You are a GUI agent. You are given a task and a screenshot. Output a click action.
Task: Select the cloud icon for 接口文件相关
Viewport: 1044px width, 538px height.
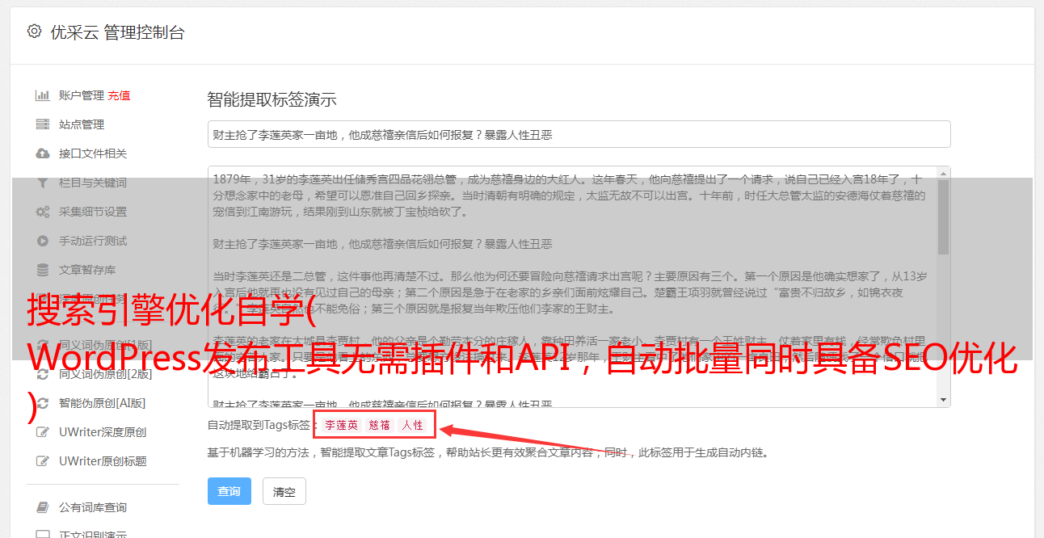click(x=43, y=153)
